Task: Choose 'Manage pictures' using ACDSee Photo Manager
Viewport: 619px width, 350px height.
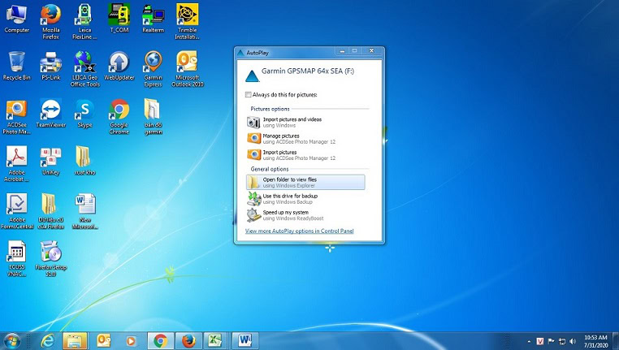Action: pos(305,139)
